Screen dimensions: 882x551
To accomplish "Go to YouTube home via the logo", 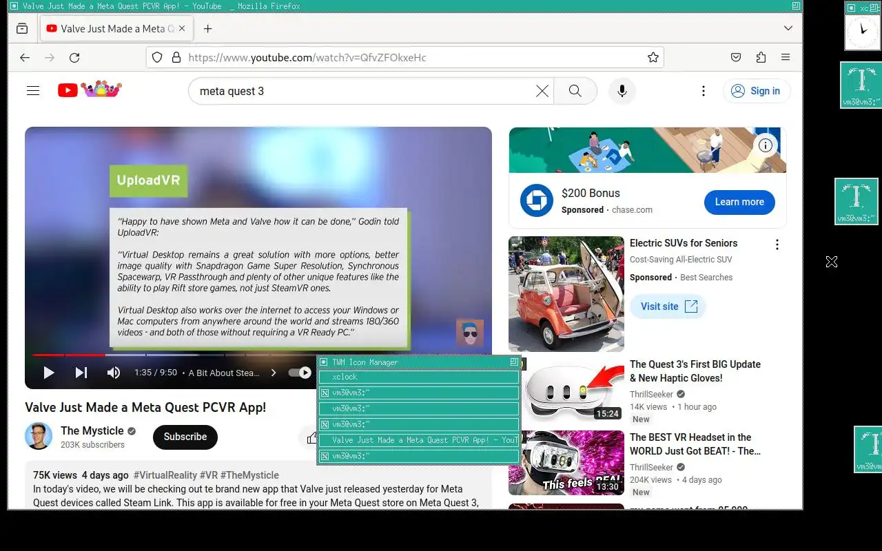I will pyautogui.click(x=90, y=90).
